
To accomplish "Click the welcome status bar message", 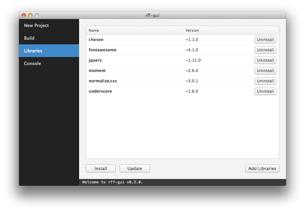I will tap(112, 182).
